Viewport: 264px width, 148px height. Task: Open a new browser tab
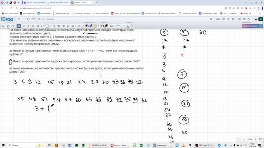tap(96, 3)
